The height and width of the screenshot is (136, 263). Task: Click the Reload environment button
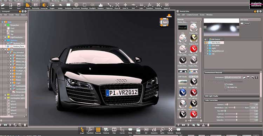coord(252,77)
